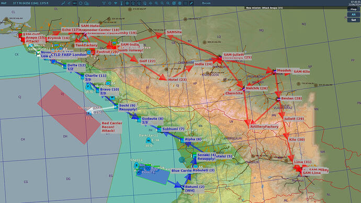Click the Charlie (11) label
This screenshot has width=361, height=203.
tap(96, 78)
